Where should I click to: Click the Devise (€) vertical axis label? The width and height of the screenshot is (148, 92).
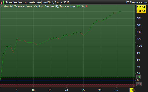click(51, 6)
